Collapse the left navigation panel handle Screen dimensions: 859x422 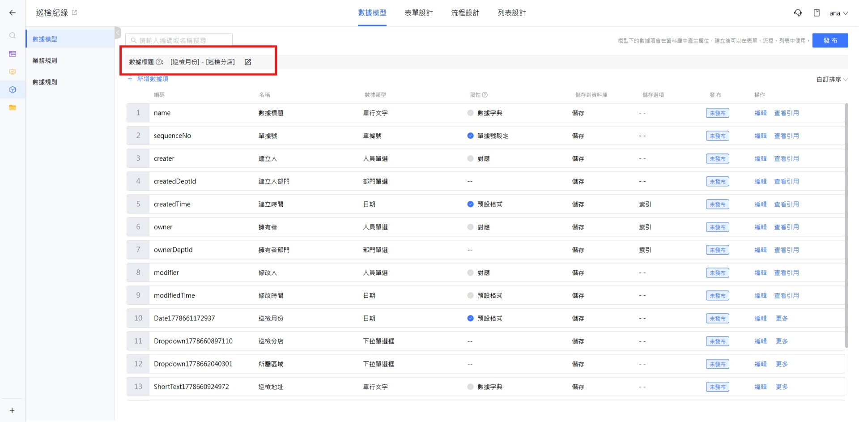(x=118, y=33)
